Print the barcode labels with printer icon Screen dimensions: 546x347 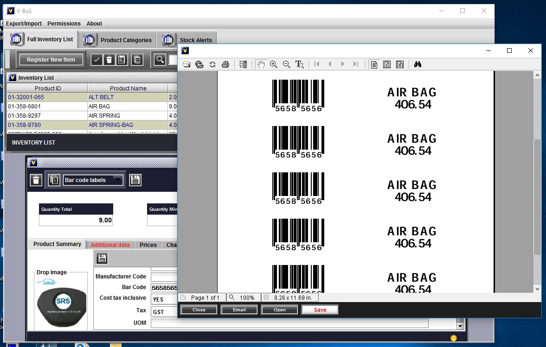pos(225,64)
